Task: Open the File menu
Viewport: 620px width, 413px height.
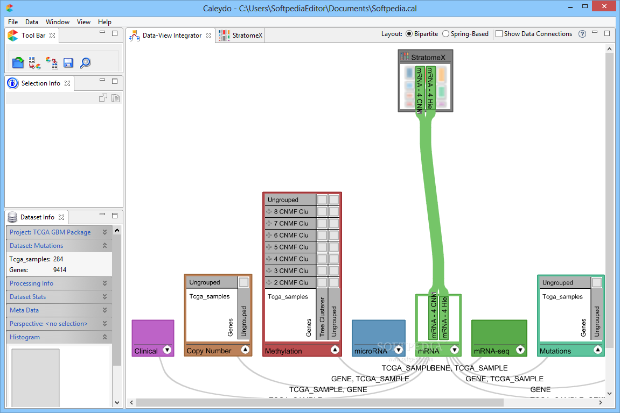Action: [x=13, y=22]
